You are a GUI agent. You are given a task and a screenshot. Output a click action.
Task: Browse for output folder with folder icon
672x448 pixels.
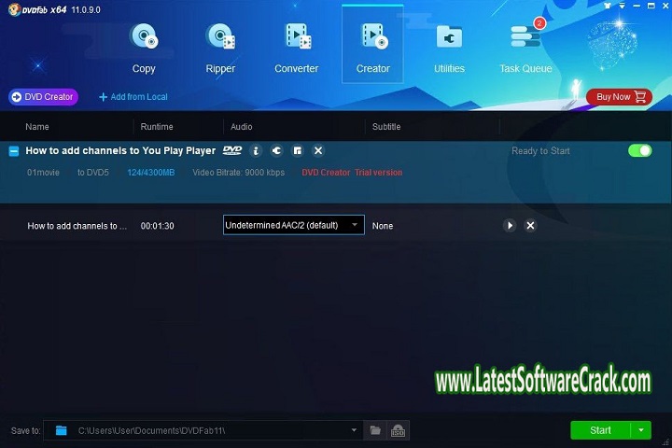375,430
